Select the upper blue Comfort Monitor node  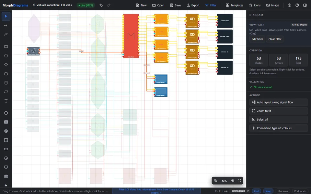pos(161,79)
